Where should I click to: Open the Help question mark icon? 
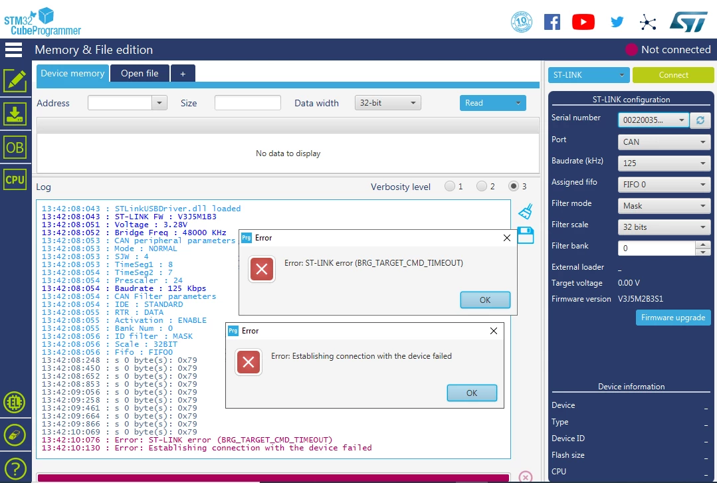(15, 469)
